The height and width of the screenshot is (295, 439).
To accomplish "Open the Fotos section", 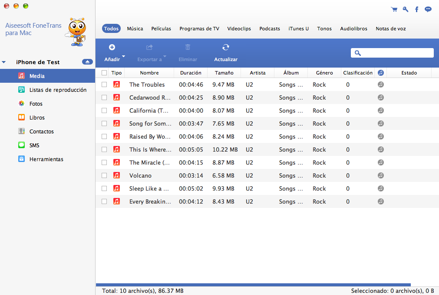I will (48, 104).
